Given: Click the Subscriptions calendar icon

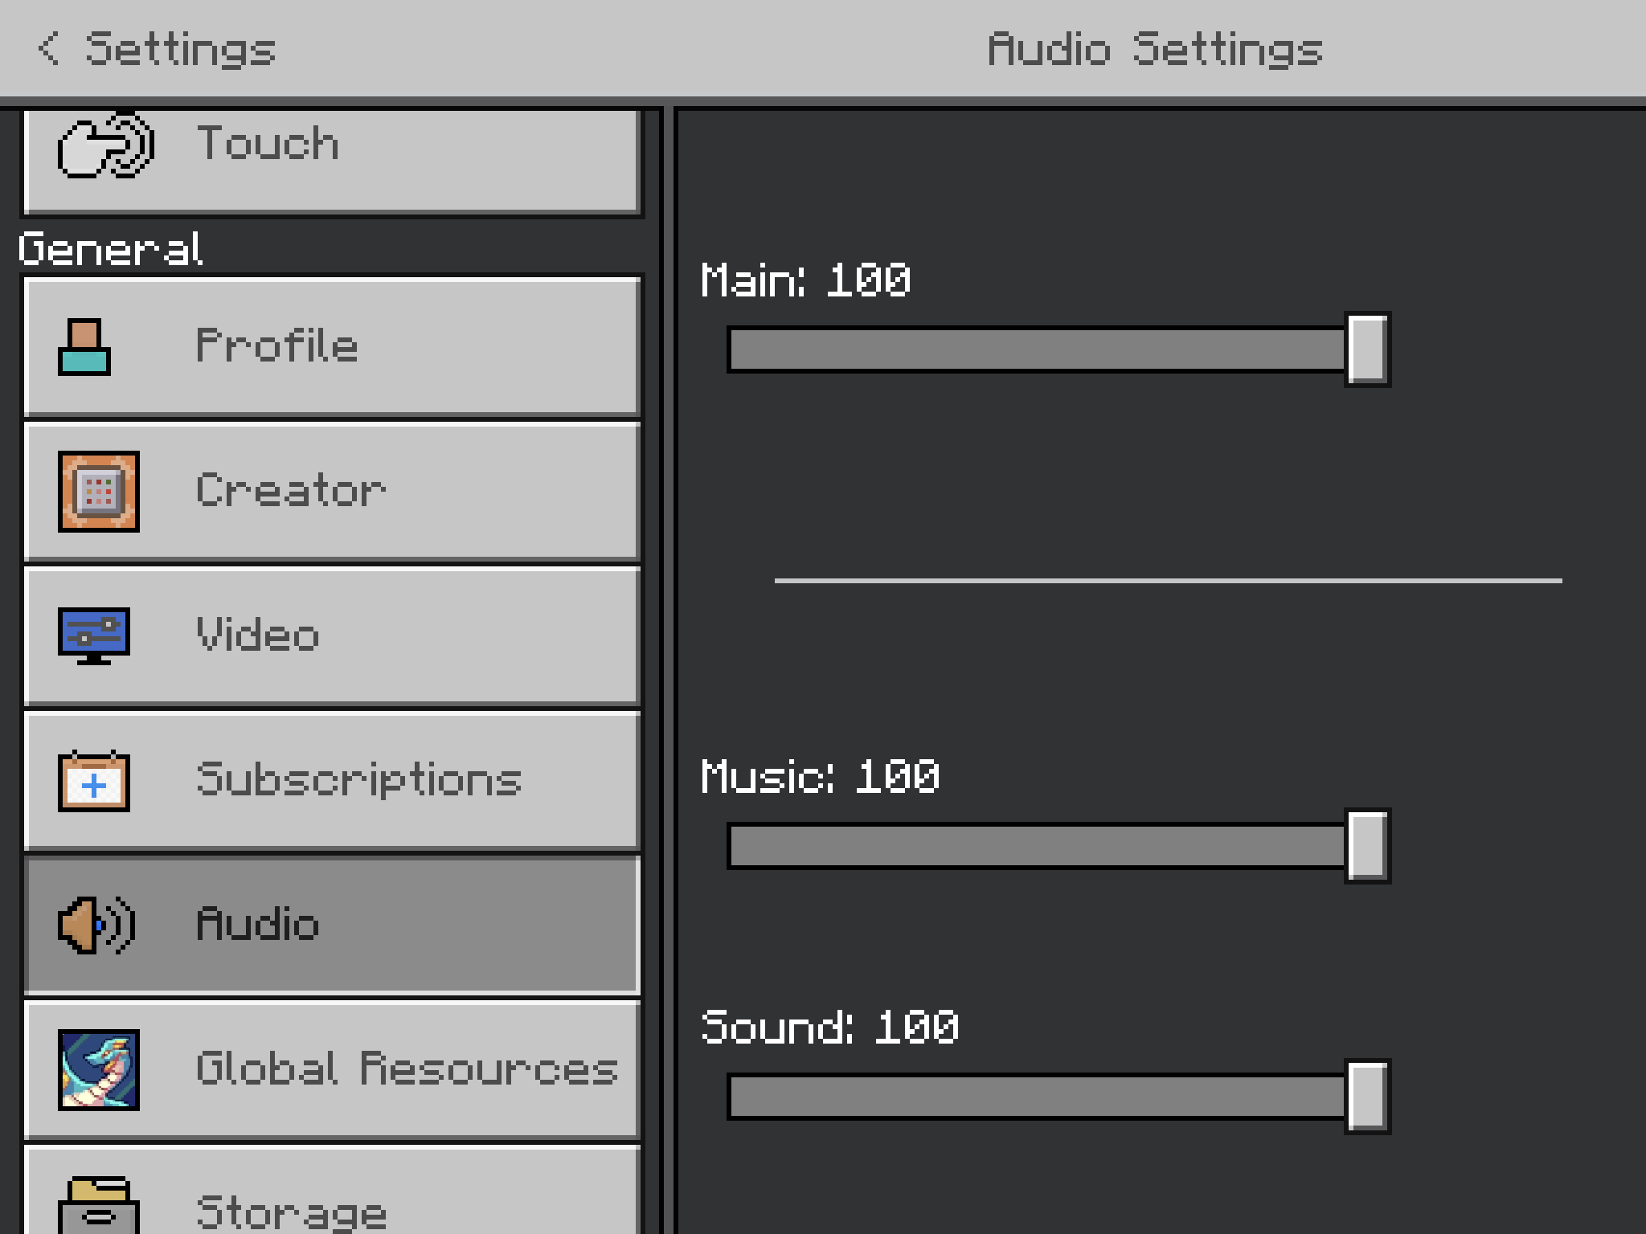Looking at the screenshot, I should click(x=94, y=781).
